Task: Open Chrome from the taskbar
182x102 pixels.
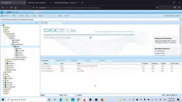Action: click(78, 99)
